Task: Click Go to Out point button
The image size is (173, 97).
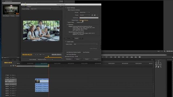Action: (127, 57)
